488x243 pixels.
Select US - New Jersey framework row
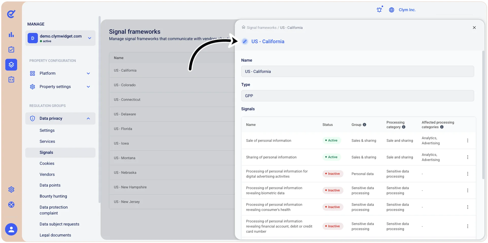click(x=172, y=202)
